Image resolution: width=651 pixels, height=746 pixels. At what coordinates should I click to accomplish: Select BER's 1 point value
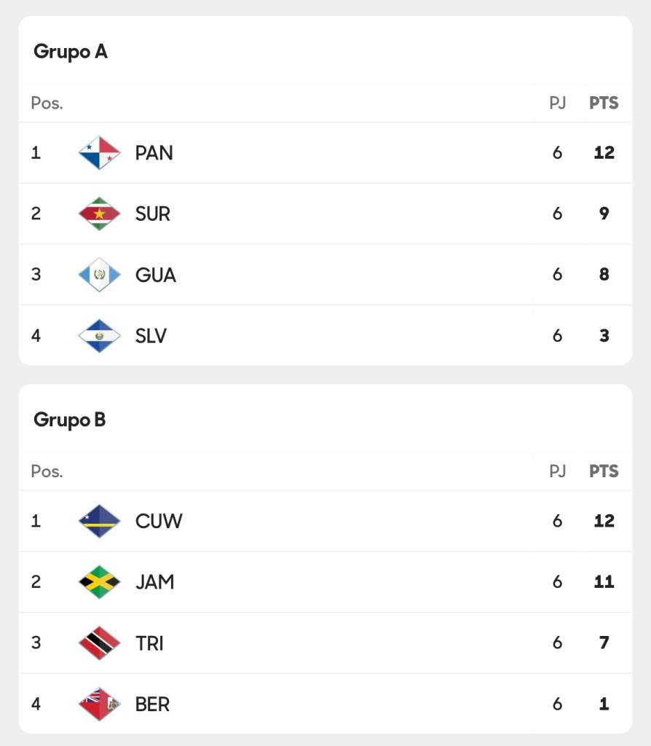point(604,704)
